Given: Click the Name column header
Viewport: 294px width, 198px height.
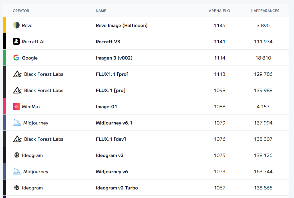Looking at the screenshot, I should click(x=101, y=11).
